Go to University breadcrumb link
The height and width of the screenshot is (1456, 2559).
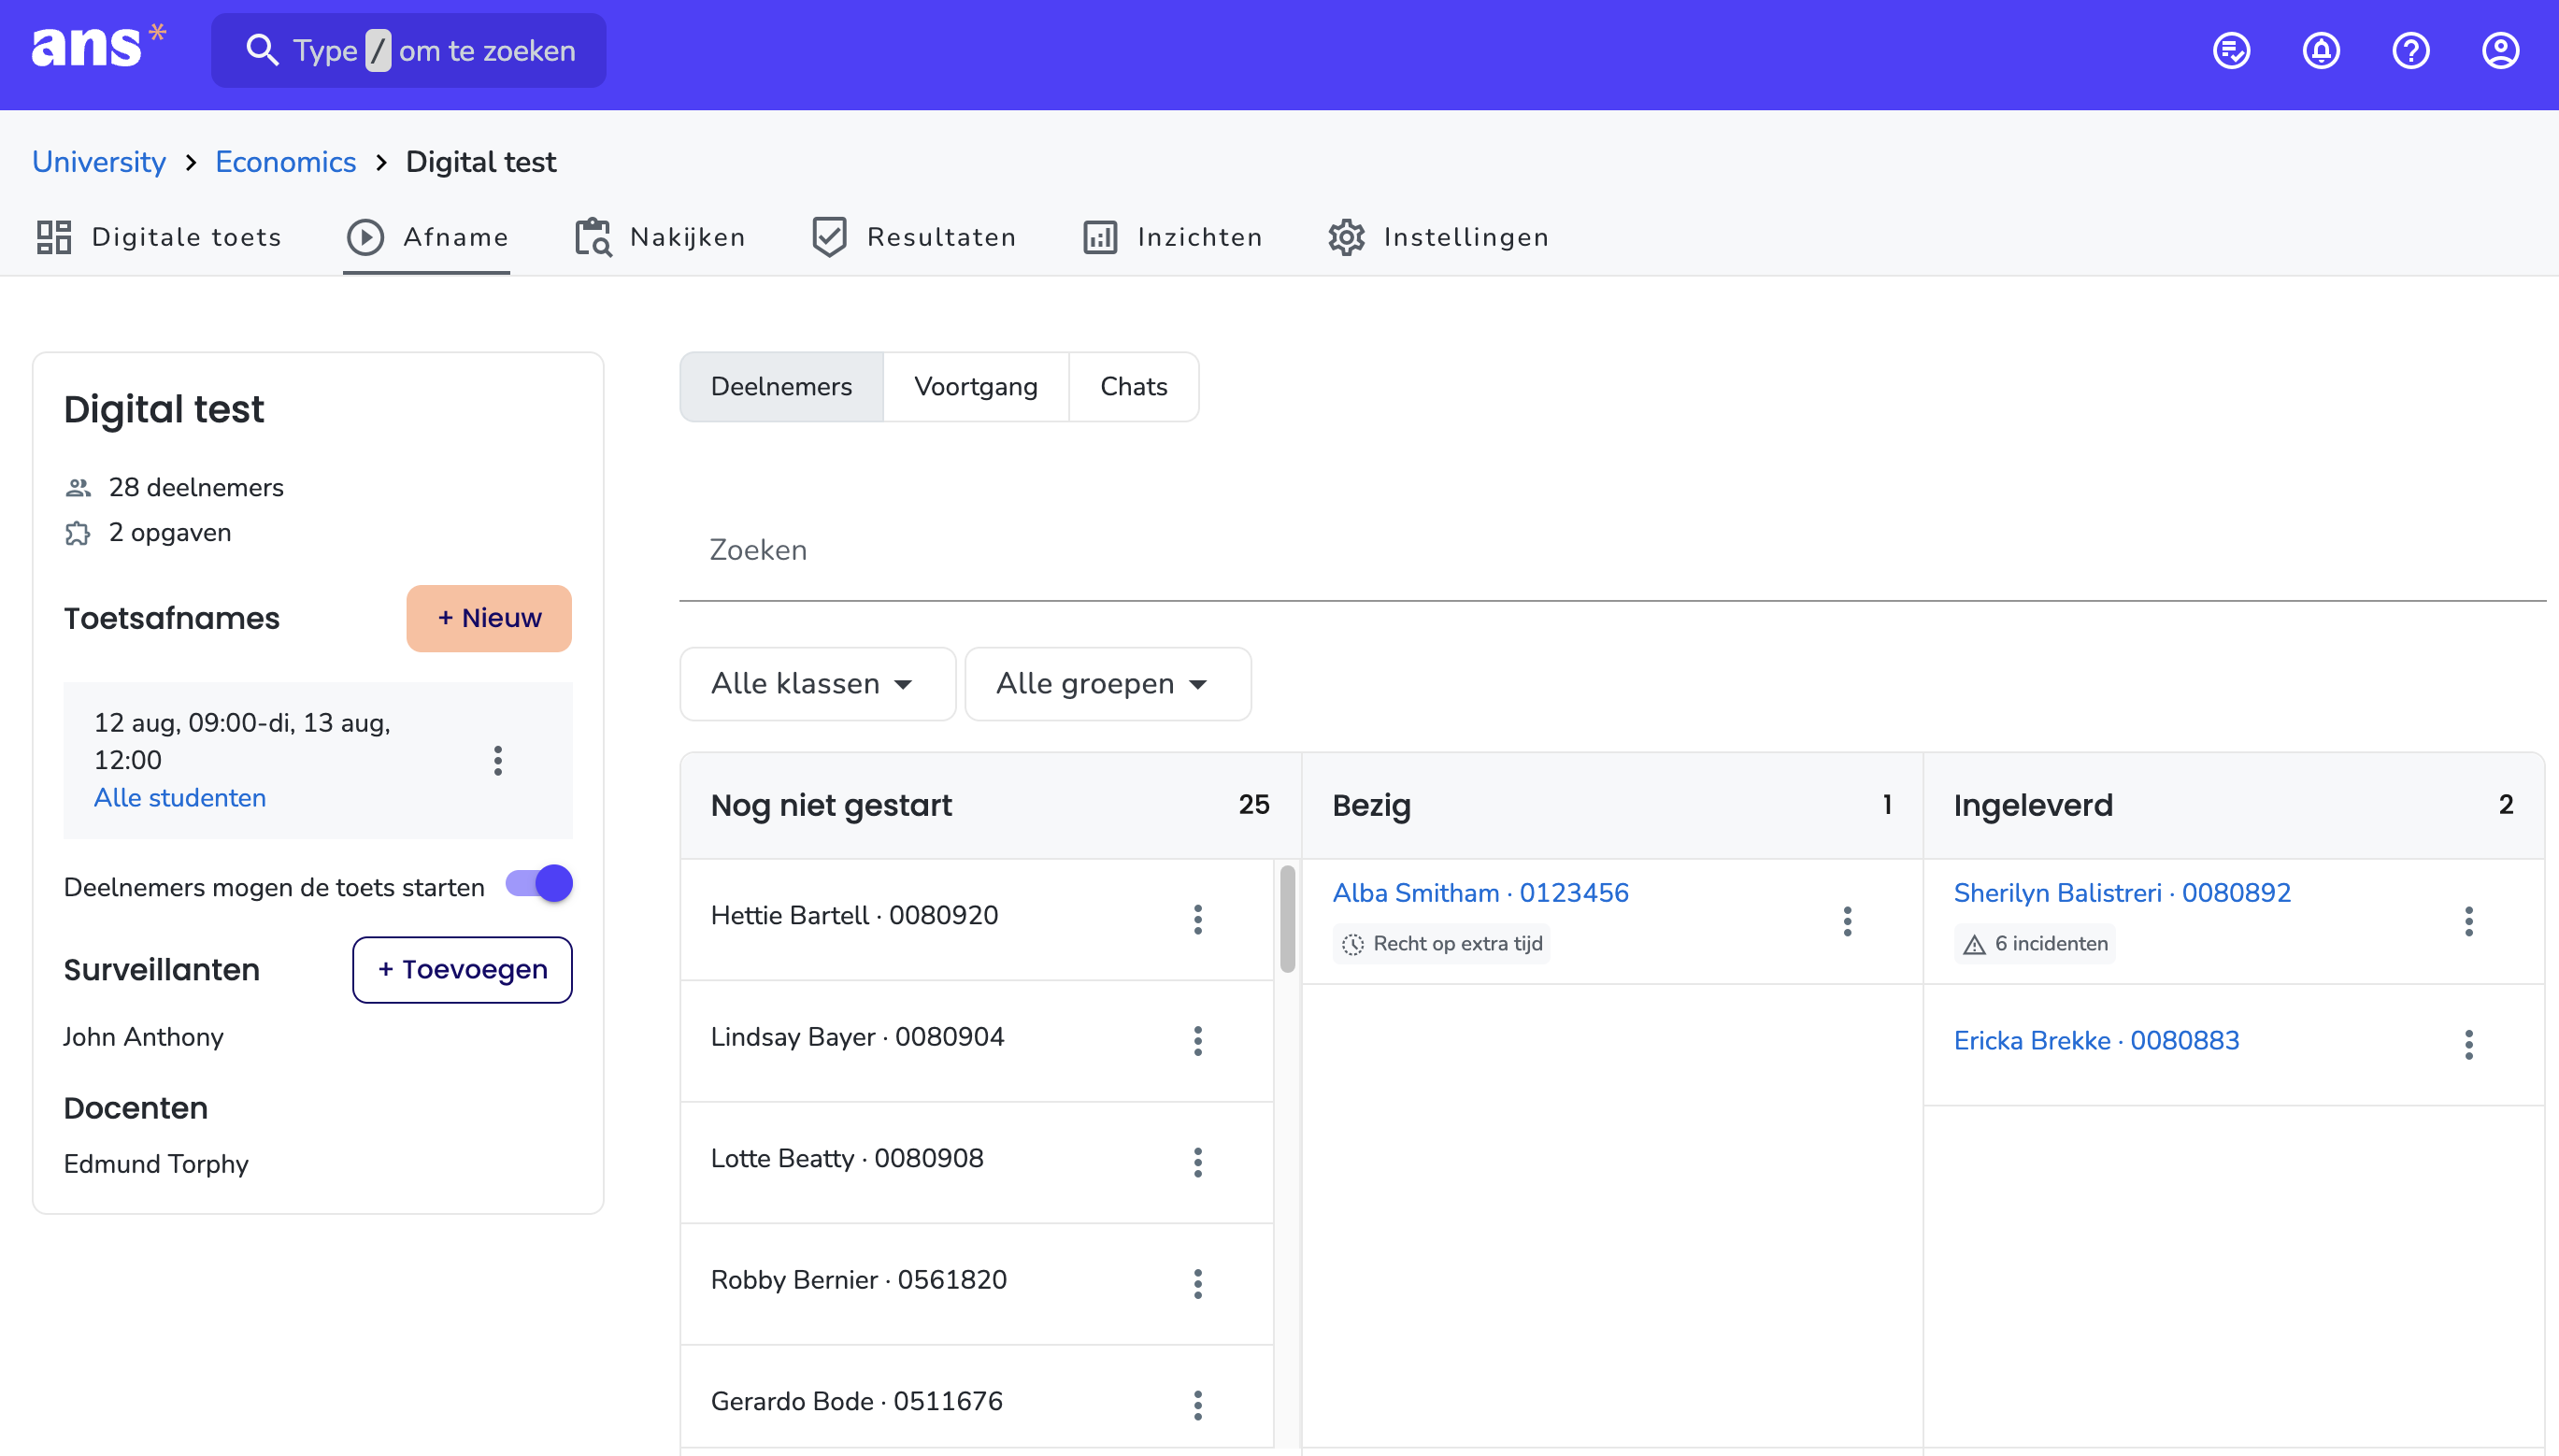98,162
